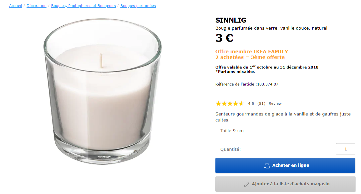Open Bougies, Photophores et Bougeoirs breadcrumb
The image size is (361, 194).
pos(83,6)
